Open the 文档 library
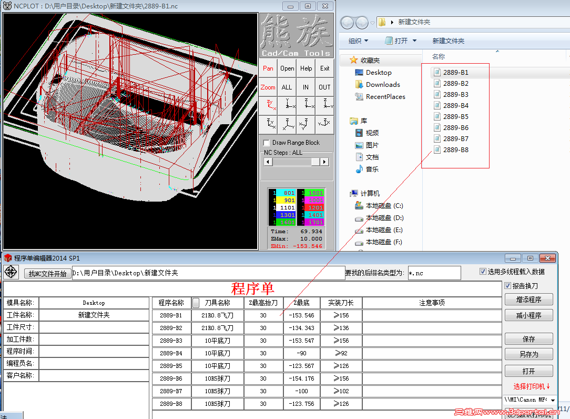Viewport: 570px width, 419px height. click(x=372, y=157)
